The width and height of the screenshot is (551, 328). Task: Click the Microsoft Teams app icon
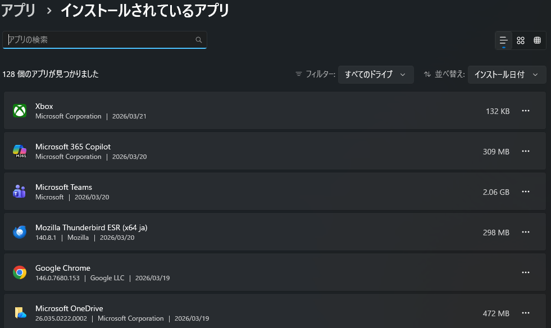(x=20, y=192)
